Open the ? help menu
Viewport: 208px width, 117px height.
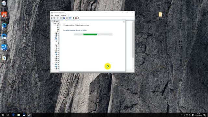pos(68,15)
